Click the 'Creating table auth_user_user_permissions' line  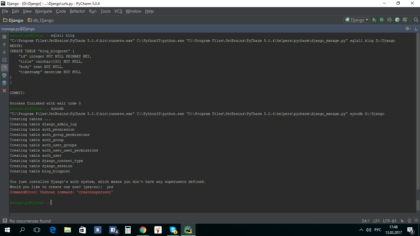coord(54,150)
